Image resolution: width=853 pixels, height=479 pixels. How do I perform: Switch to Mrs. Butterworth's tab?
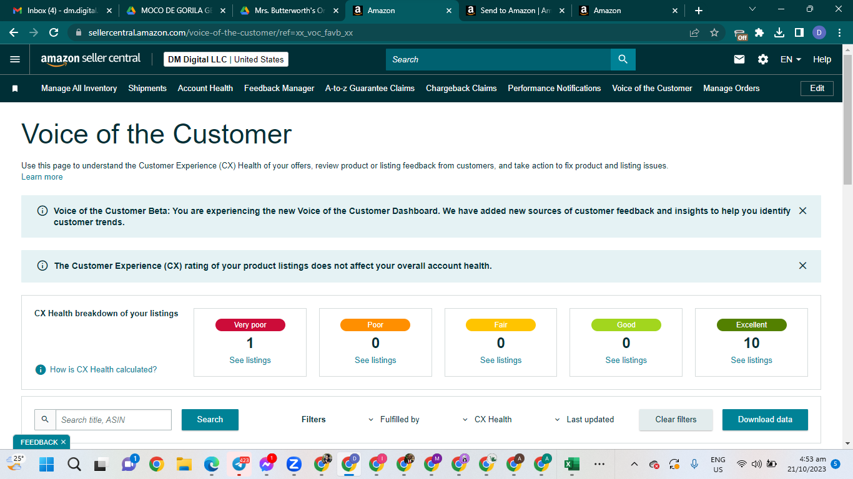[288, 11]
